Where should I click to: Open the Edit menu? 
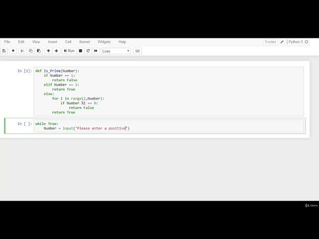21,42
